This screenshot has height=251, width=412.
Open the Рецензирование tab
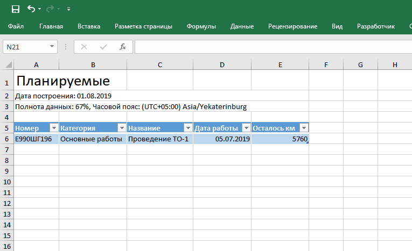tap(293, 26)
